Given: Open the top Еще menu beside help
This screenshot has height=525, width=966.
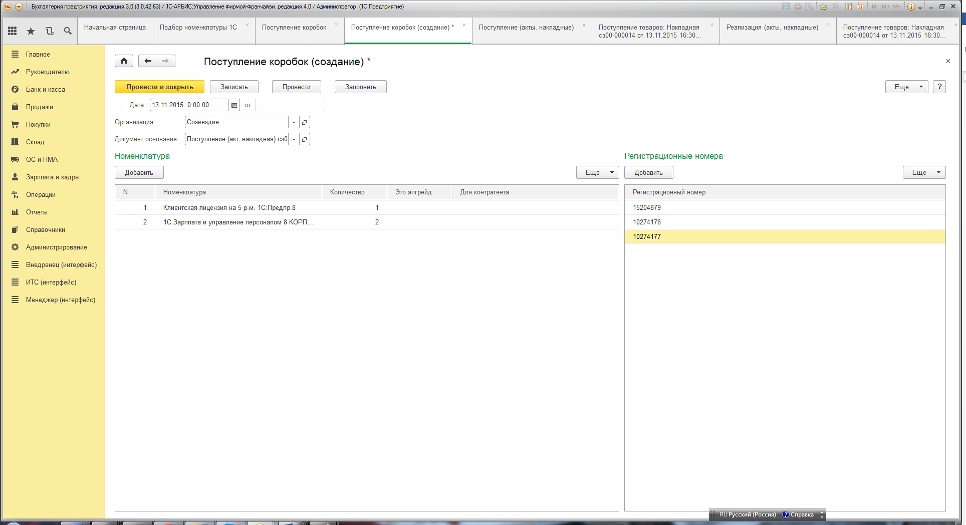Looking at the screenshot, I should pyautogui.click(x=906, y=87).
